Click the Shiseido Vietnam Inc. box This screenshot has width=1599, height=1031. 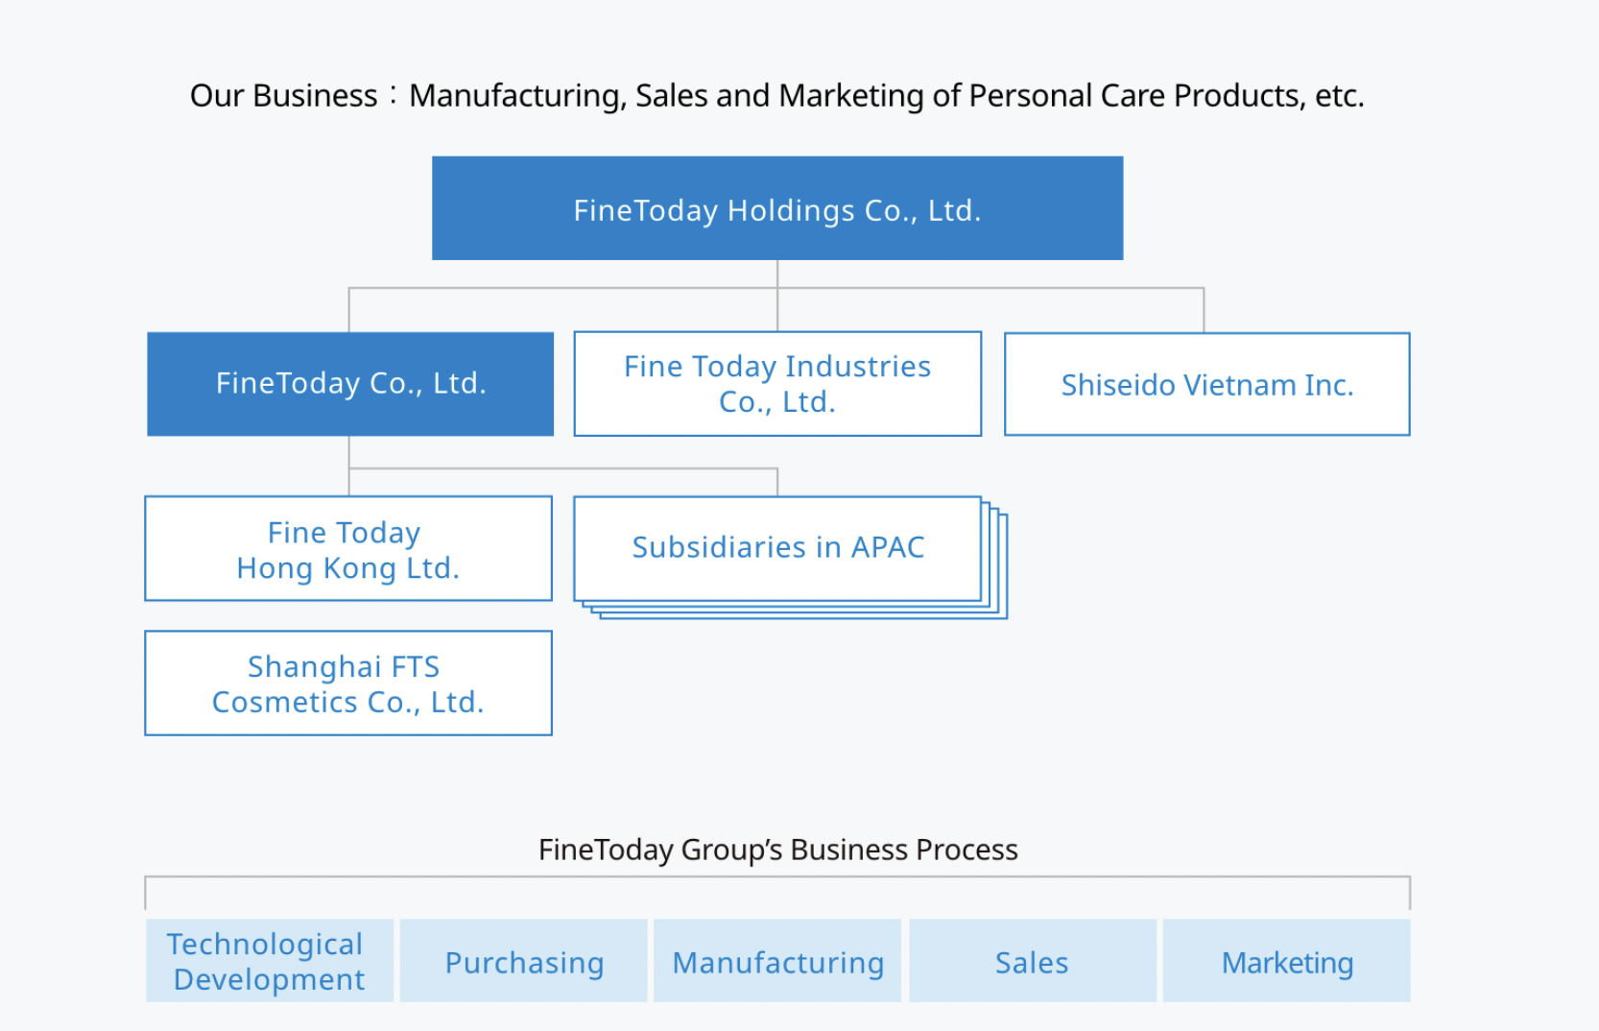point(1206,384)
